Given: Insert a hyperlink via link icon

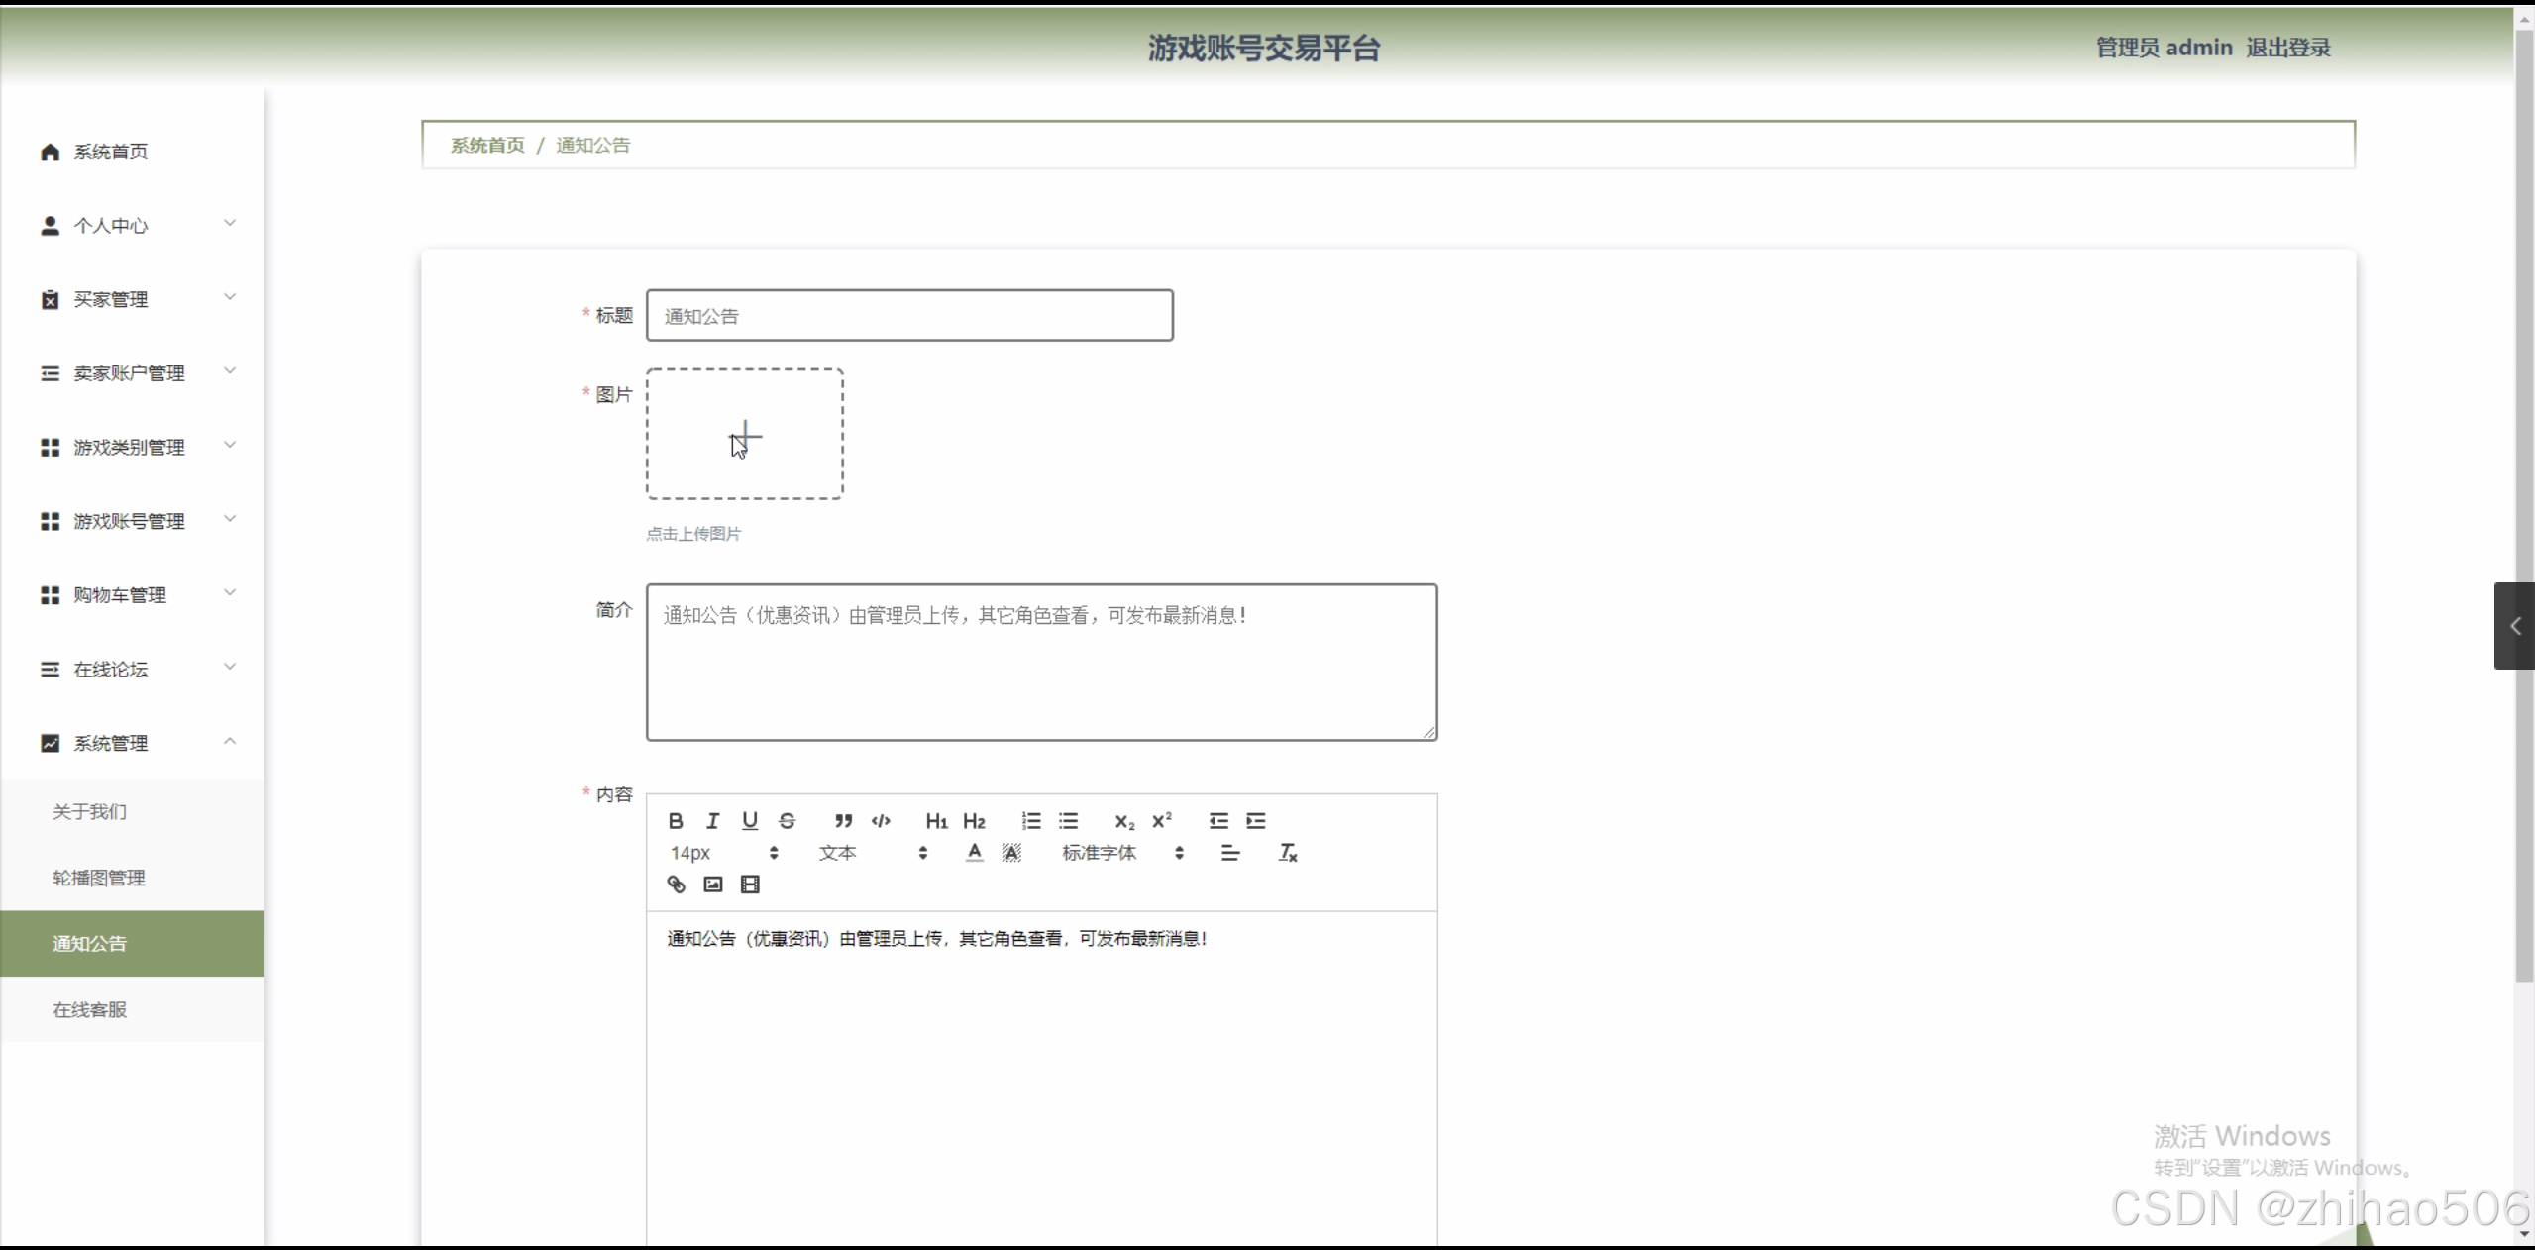Looking at the screenshot, I should click(676, 885).
